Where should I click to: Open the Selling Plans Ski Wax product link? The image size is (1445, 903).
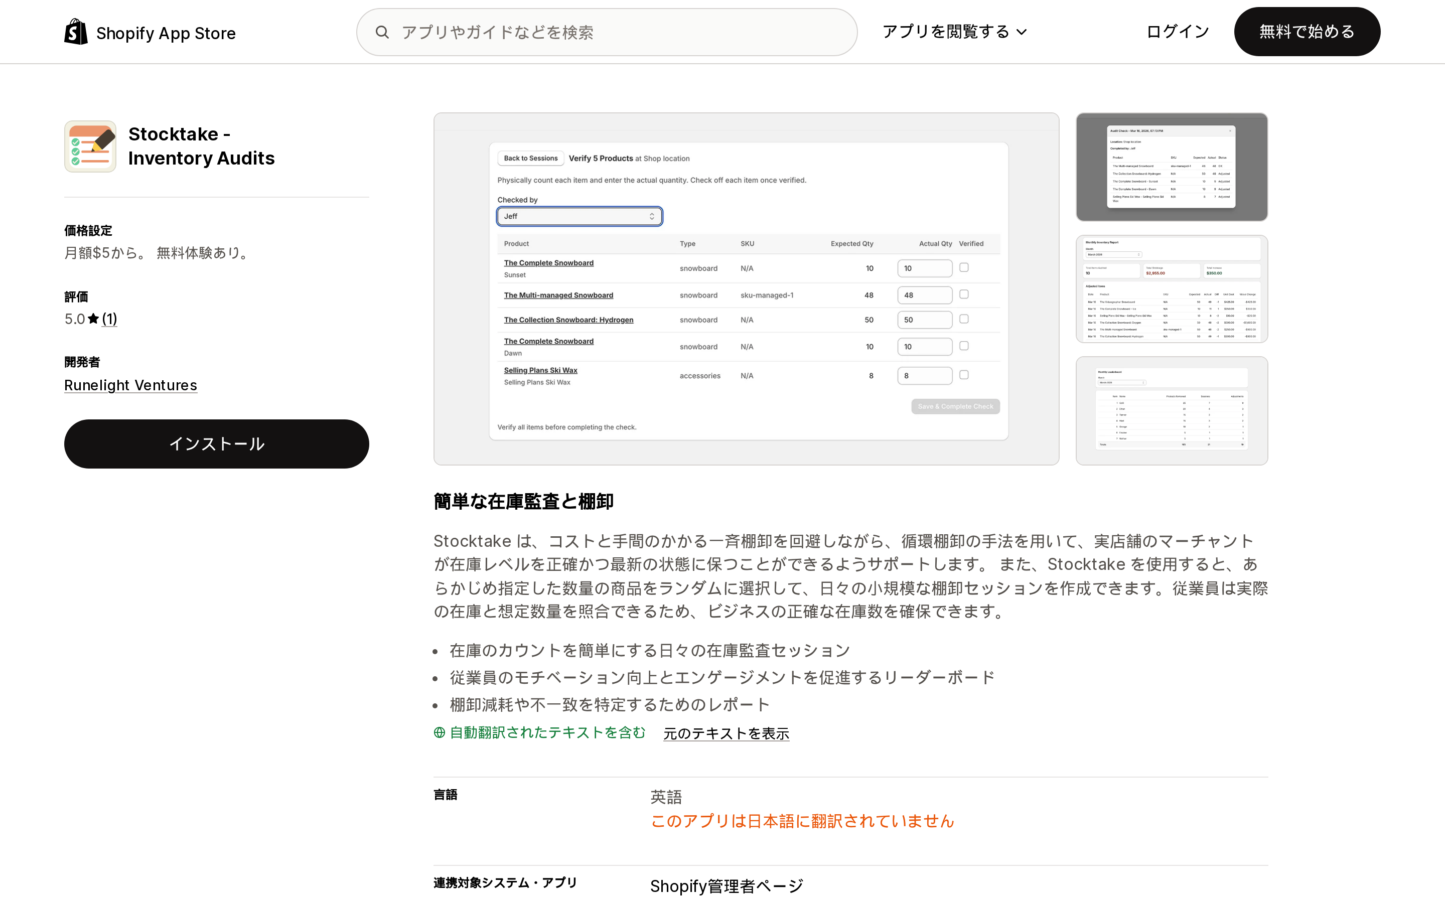tap(540, 370)
